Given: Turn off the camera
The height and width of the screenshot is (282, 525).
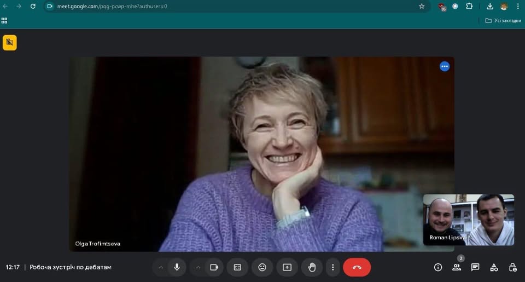Looking at the screenshot, I should point(214,267).
